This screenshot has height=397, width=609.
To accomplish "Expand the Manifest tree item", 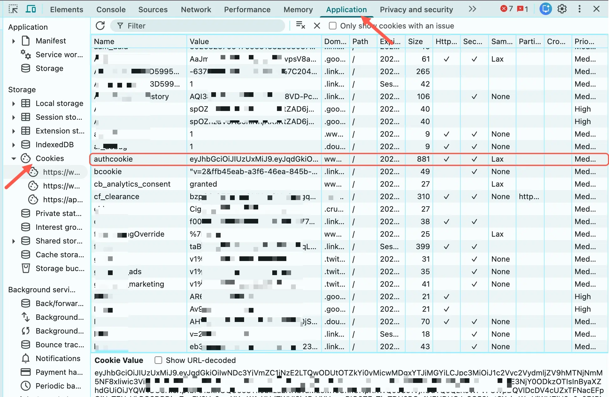I will [x=13, y=41].
